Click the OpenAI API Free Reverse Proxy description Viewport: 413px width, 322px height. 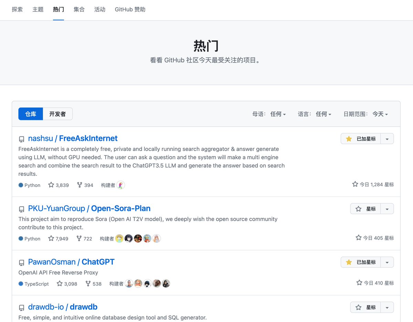coord(58,273)
